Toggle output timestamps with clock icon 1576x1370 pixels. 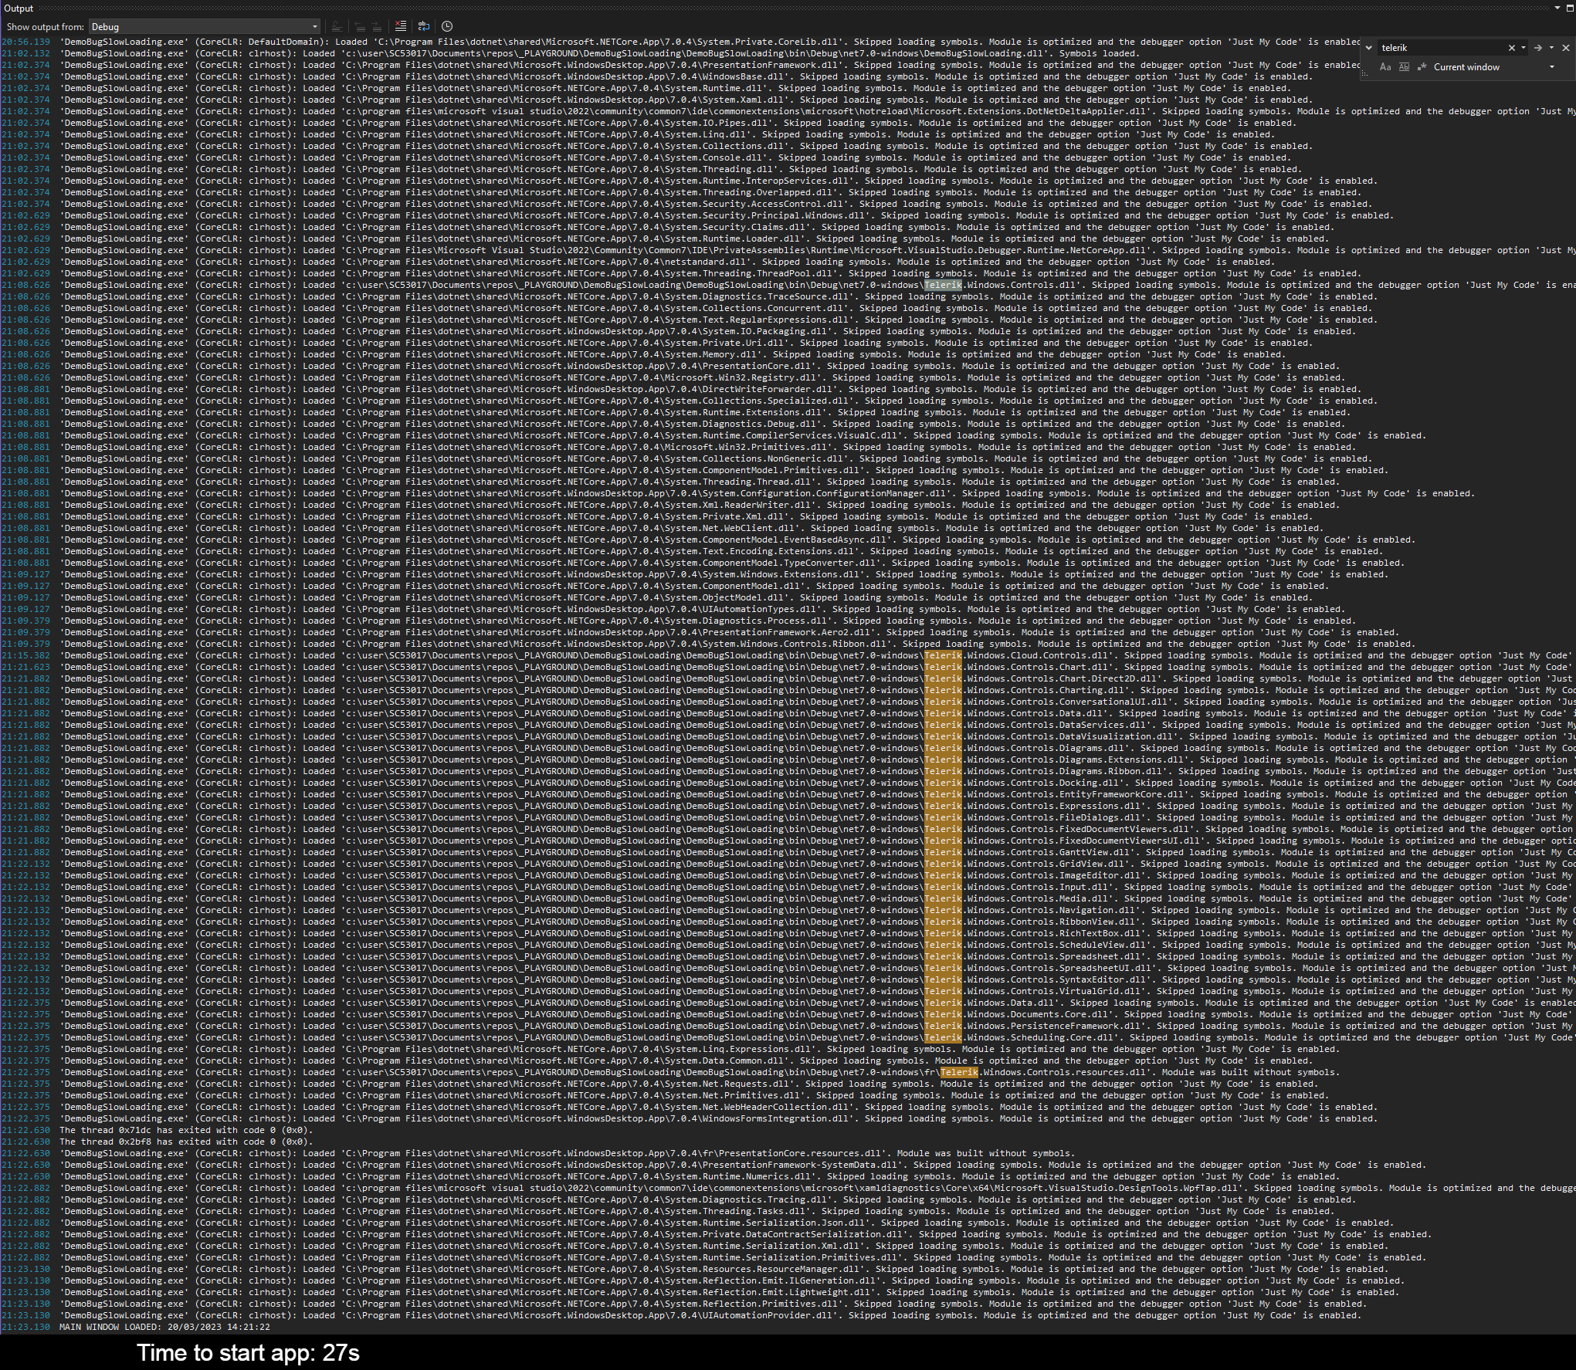pyautogui.click(x=447, y=26)
